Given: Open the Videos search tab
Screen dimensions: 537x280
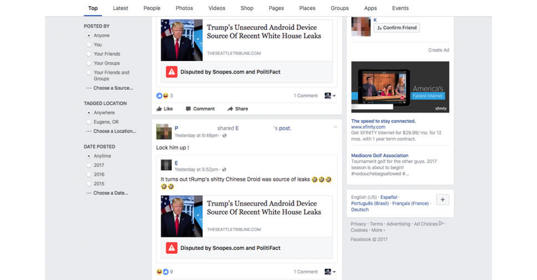Looking at the screenshot, I should click(x=217, y=8).
